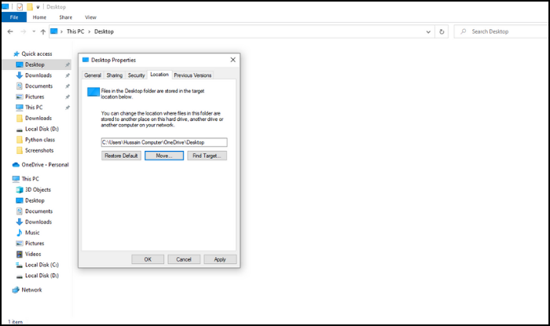Image resolution: width=550 pixels, height=326 pixels.
Task: Open Music folder in sidebar
Action: tap(32, 233)
